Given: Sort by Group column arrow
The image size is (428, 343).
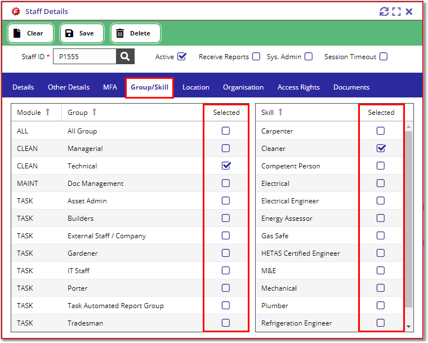Looking at the screenshot, I should pyautogui.click(x=94, y=112).
